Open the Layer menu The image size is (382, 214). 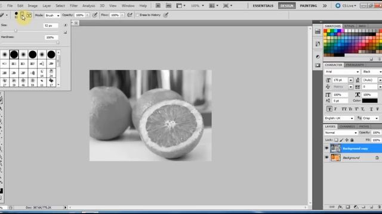click(x=47, y=5)
